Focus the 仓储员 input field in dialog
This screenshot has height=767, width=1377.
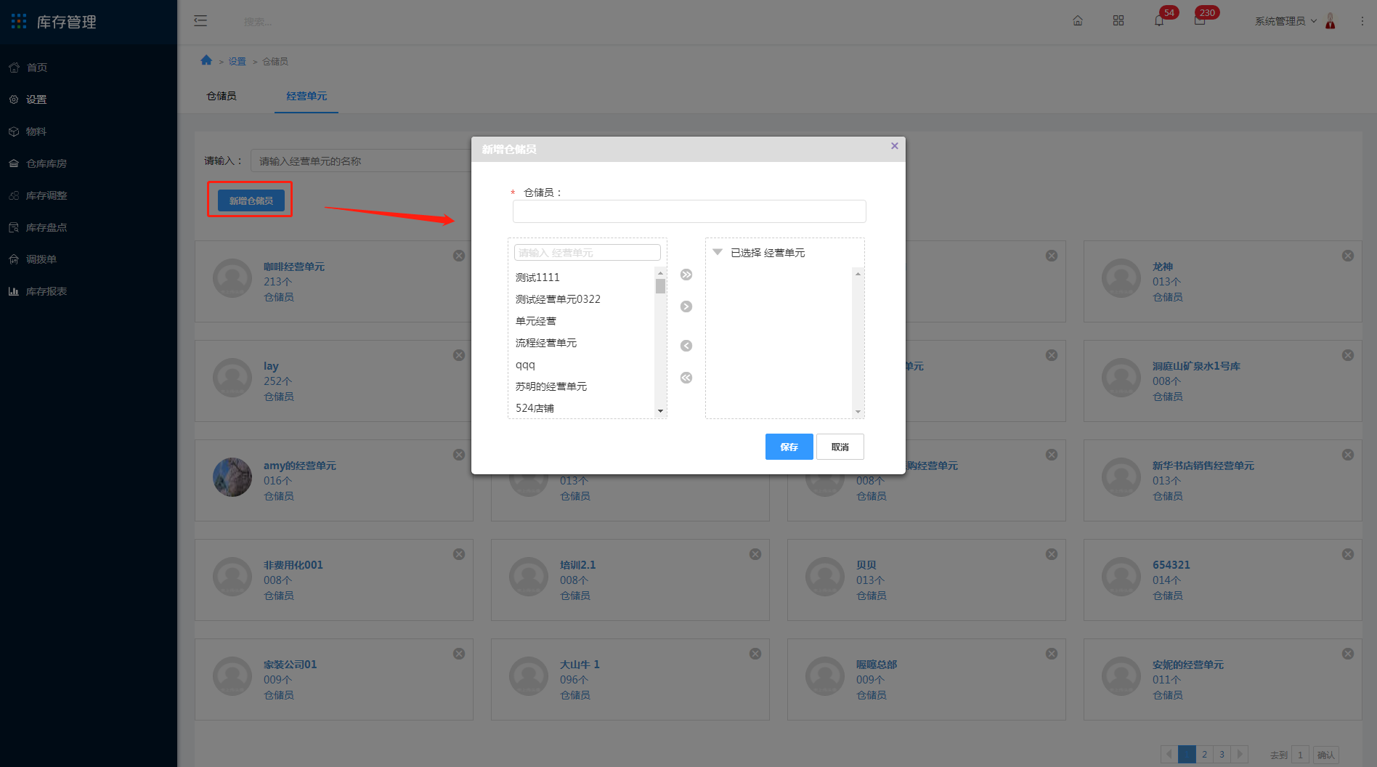click(x=689, y=211)
